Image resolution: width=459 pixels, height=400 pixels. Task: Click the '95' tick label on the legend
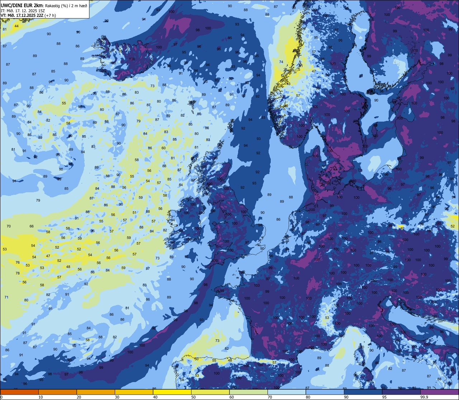384,397
